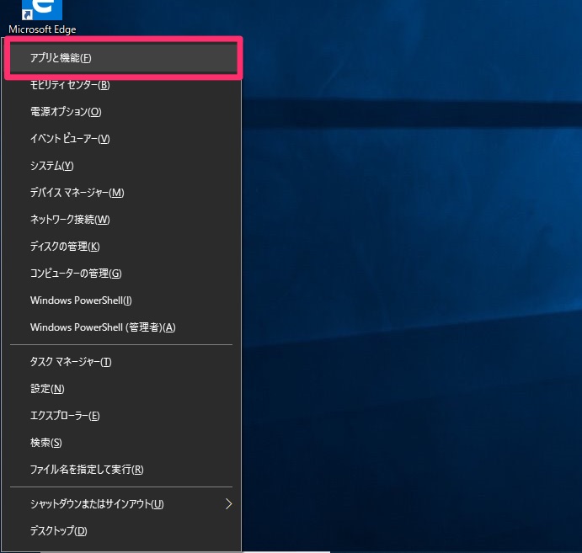Open モビリティ センター(B)
Viewport: 582px width, 553px height.
pyautogui.click(x=121, y=85)
